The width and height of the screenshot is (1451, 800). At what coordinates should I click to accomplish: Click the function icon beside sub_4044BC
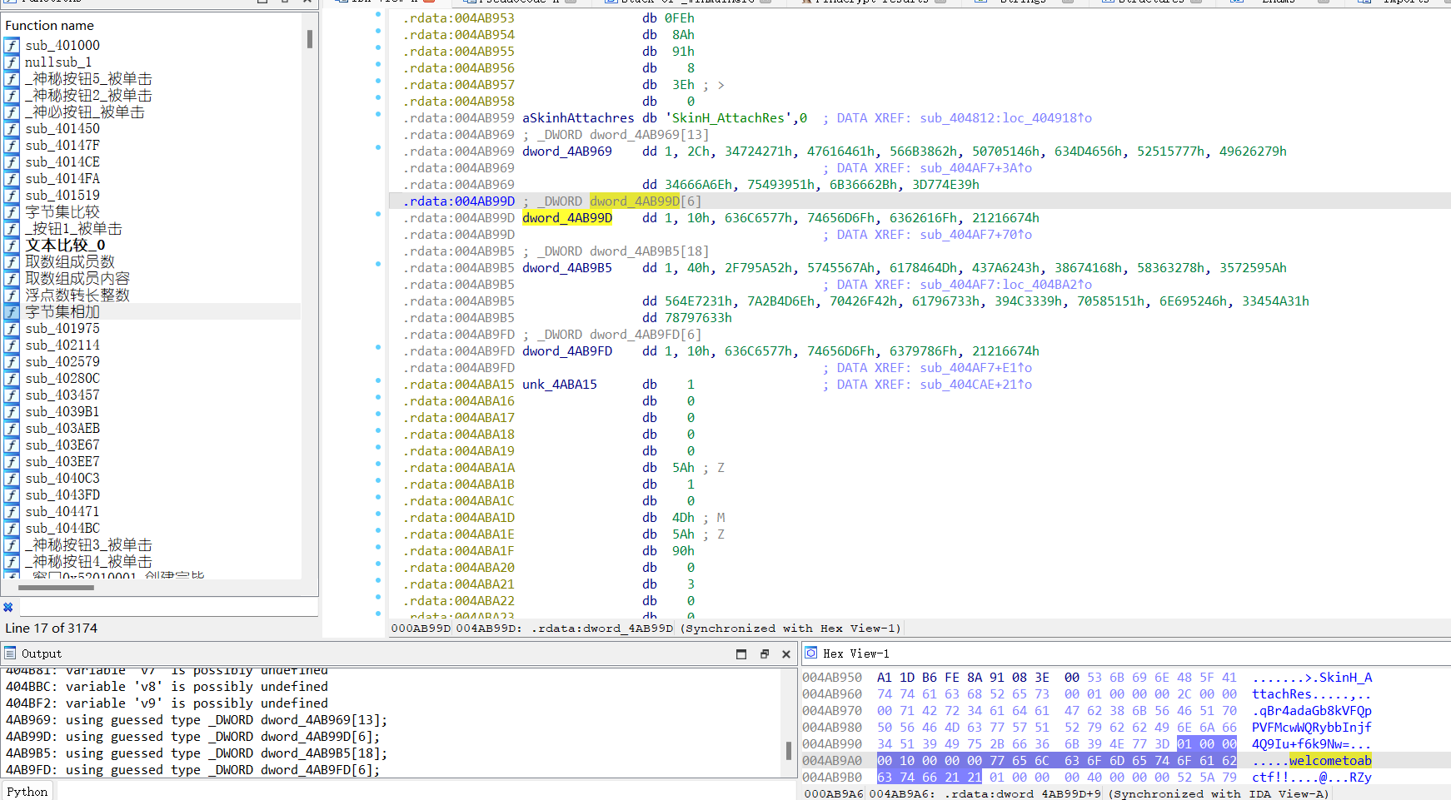tap(12, 529)
